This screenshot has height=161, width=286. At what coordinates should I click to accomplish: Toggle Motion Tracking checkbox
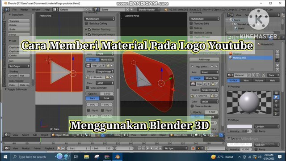coord(89,29)
